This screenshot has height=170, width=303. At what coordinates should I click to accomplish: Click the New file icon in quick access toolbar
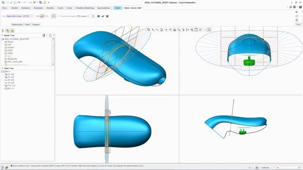tap(8, 2)
